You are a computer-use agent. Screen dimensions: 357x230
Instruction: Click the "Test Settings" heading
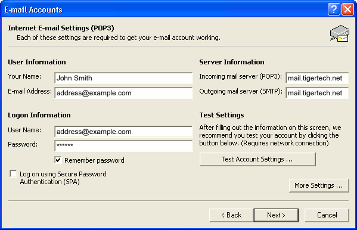point(222,115)
